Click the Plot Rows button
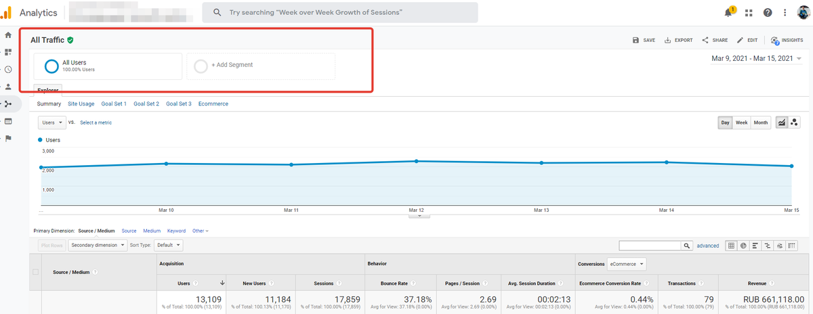The image size is (813, 314). tap(51, 246)
